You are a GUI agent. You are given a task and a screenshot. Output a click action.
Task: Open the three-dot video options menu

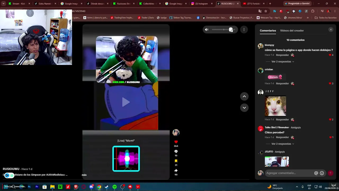(x=244, y=30)
